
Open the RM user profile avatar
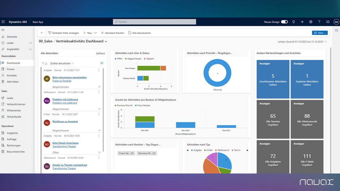point(336,22)
